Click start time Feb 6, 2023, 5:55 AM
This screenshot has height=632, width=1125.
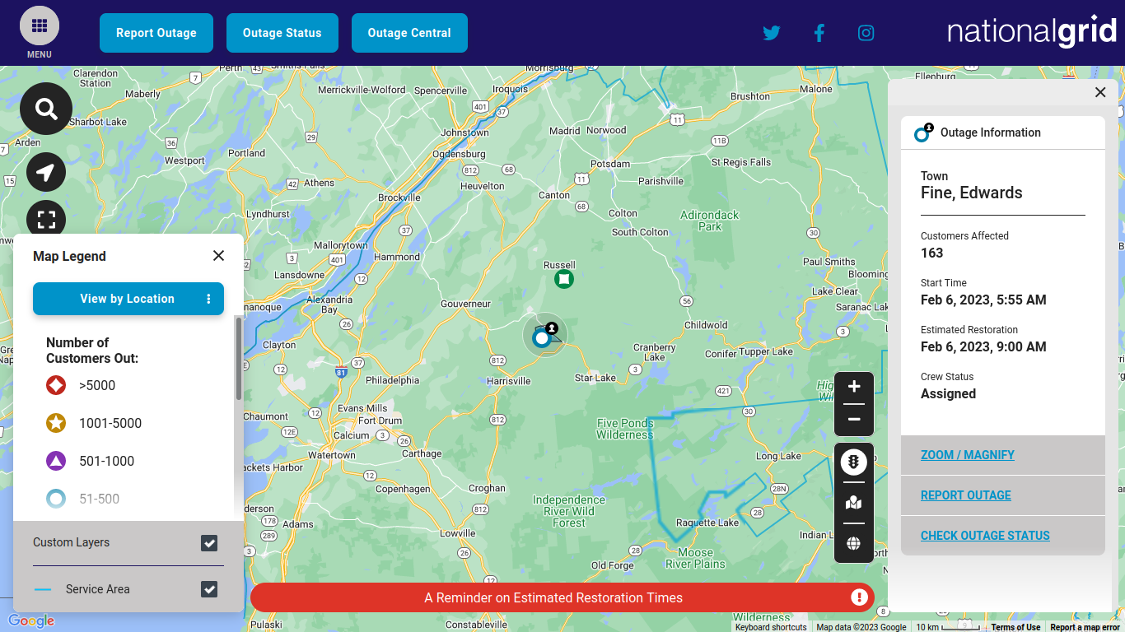983,300
